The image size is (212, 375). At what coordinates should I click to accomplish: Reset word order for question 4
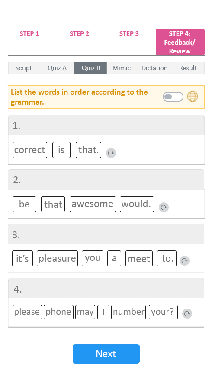point(187,313)
